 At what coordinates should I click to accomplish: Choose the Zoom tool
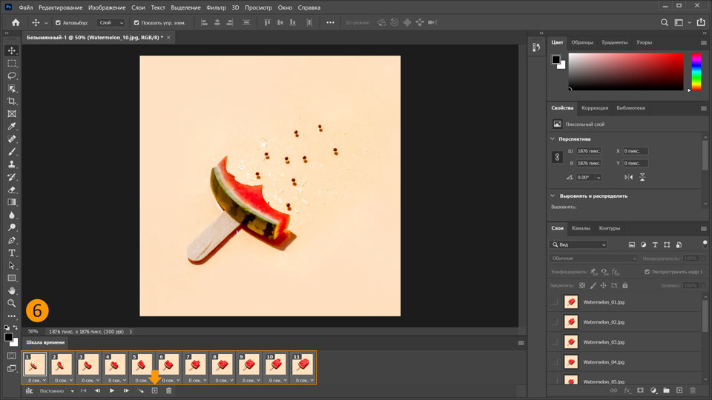click(x=12, y=303)
